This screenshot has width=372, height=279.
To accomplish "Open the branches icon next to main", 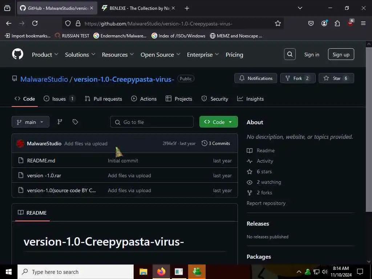I will coord(60,122).
